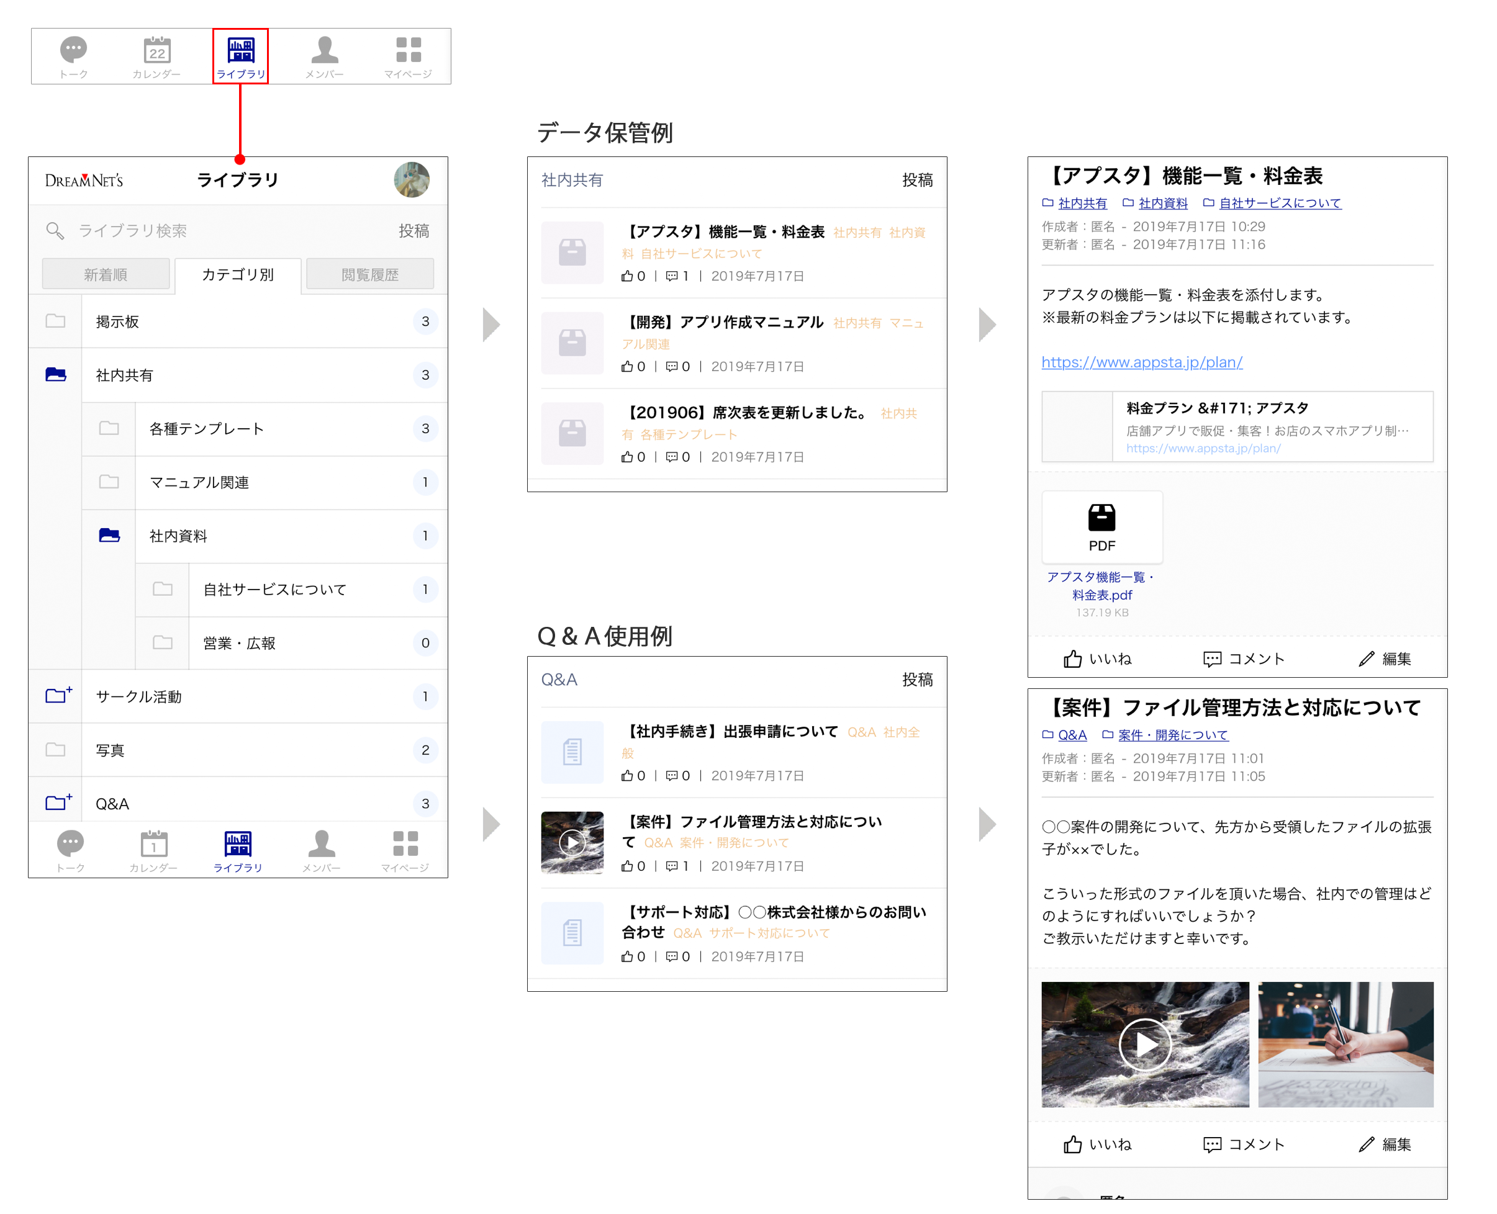This screenshot has height=1214, width=1497.
Task: Open 掲示板 category
Action: 238,321
